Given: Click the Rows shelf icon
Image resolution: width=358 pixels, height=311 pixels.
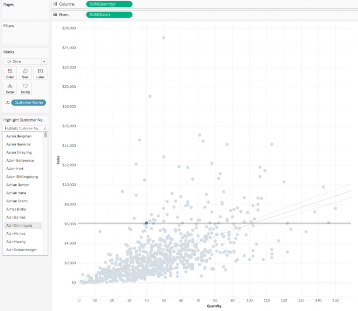Looking at the screenshot, I should pyautogui.click(x=55, y=15).
